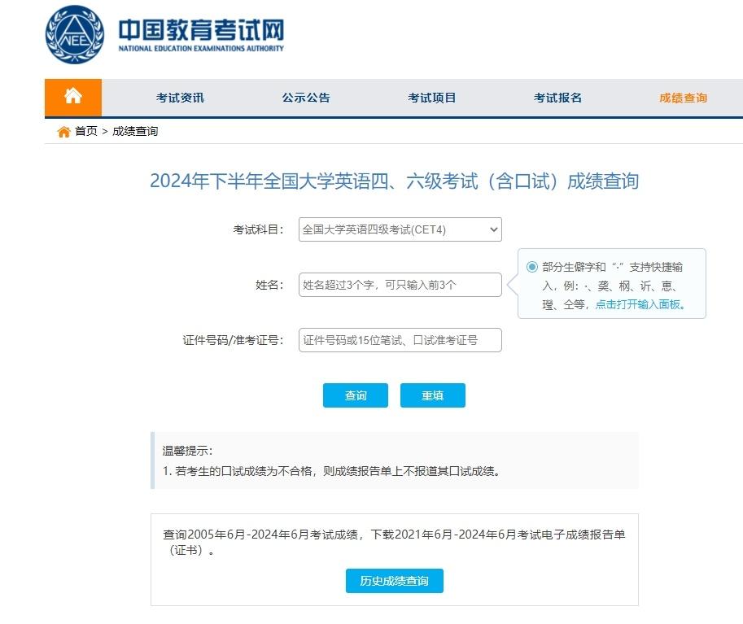The height and width of the screenshot is (624, 743).
Task: Click the 历史成绩查询 history query button
Action: tap(394, 581)
